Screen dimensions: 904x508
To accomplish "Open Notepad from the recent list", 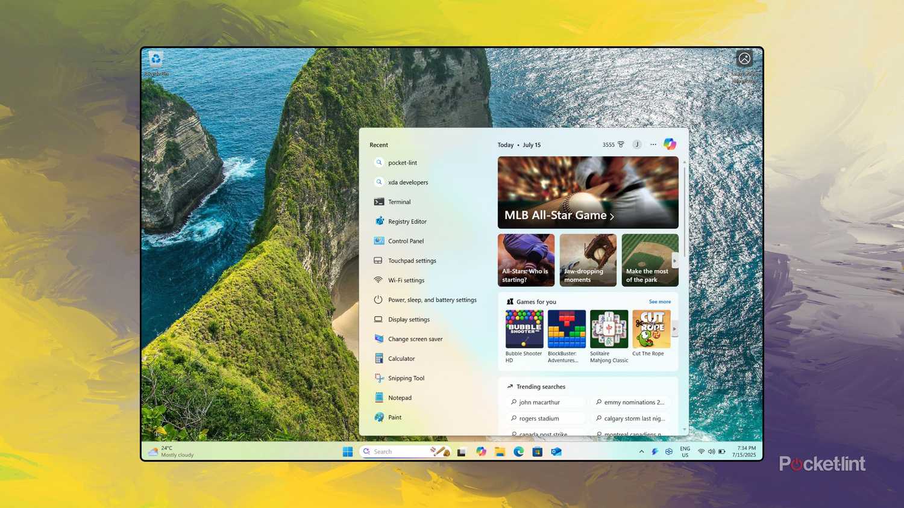I will [x=400, y=397].
